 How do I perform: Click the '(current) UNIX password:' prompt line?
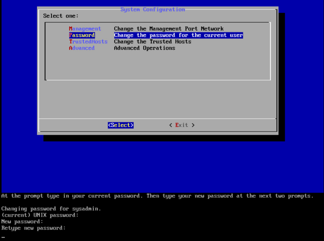[x=40, y=215]
